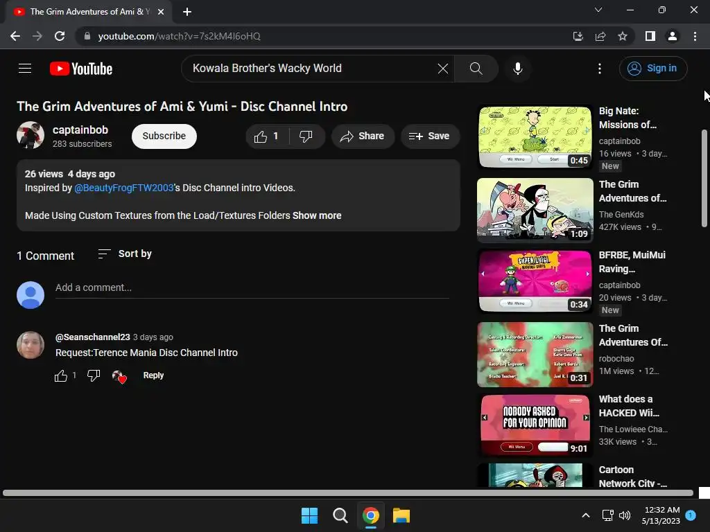This screenshot has width=710, height=532.
Task: Close The Grim Adventures tab
Action: pyautogui.click(x=161, y=12)
